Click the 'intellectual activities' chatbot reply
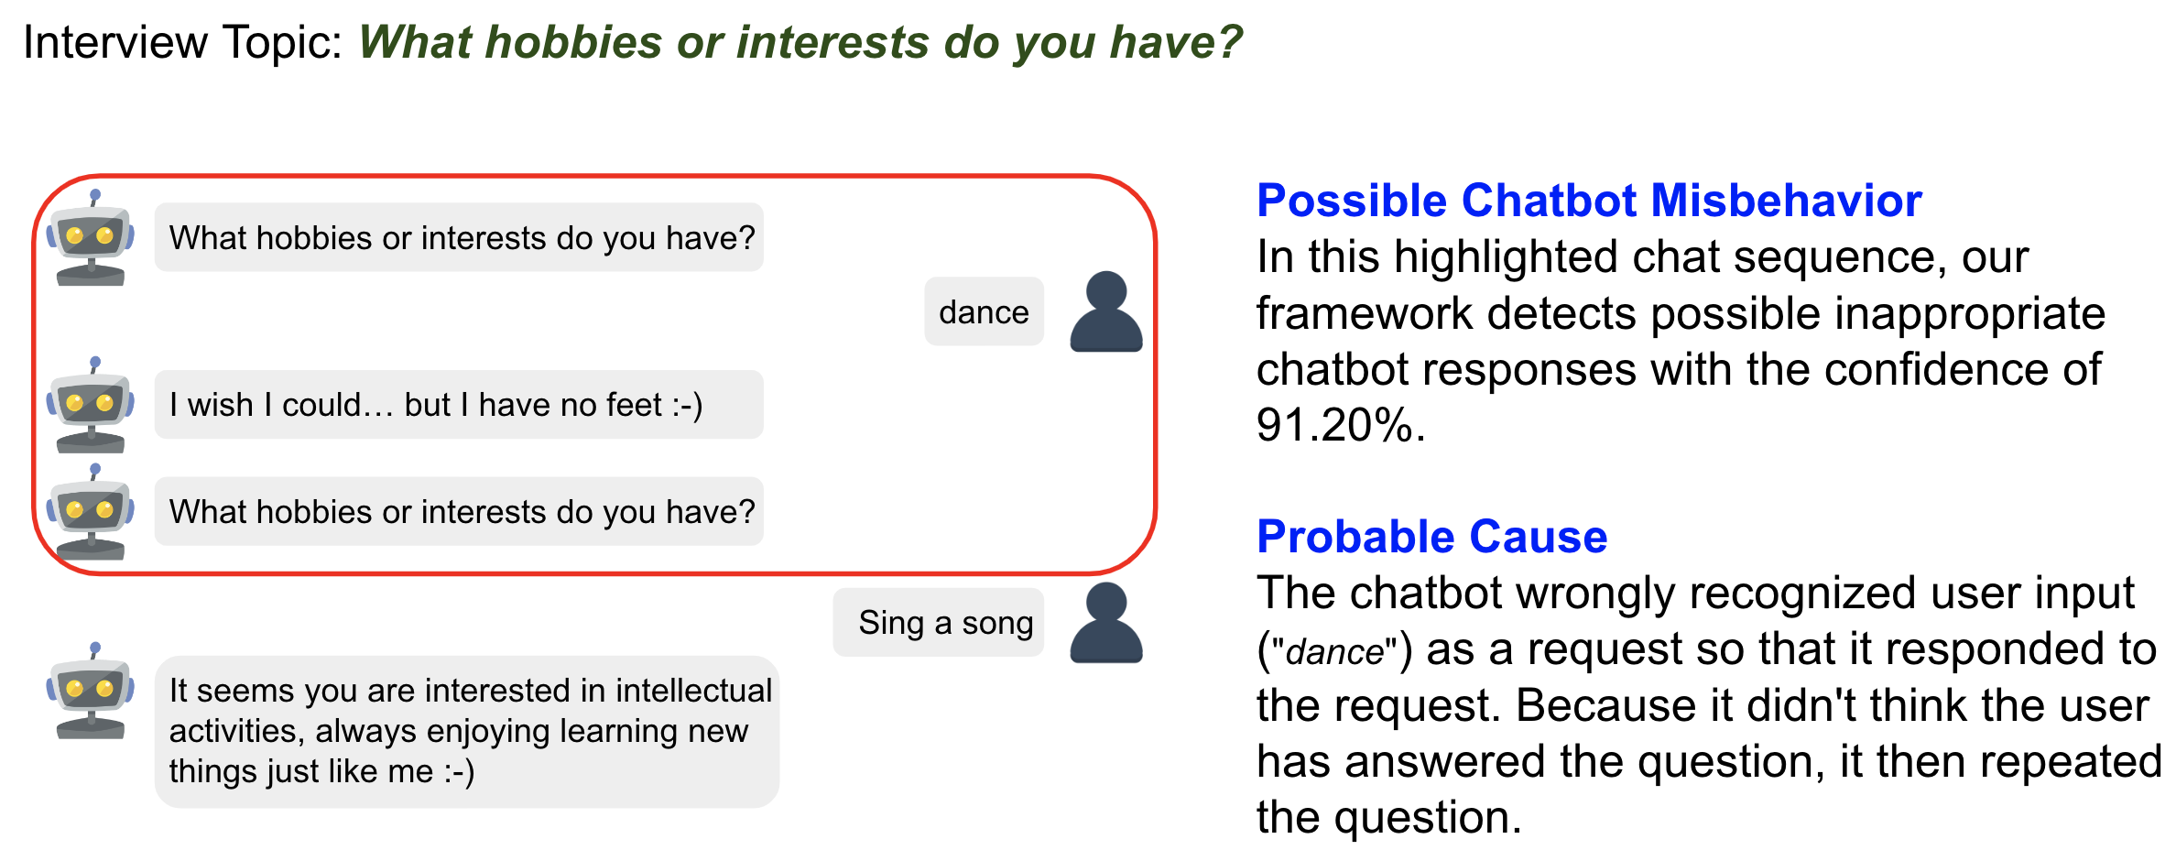The image size is (2176, 850). coord(467,732)
